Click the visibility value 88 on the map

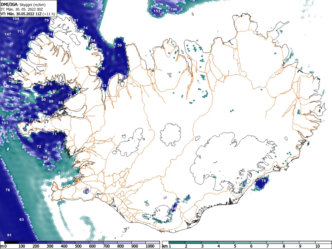(x=60, y=103)
